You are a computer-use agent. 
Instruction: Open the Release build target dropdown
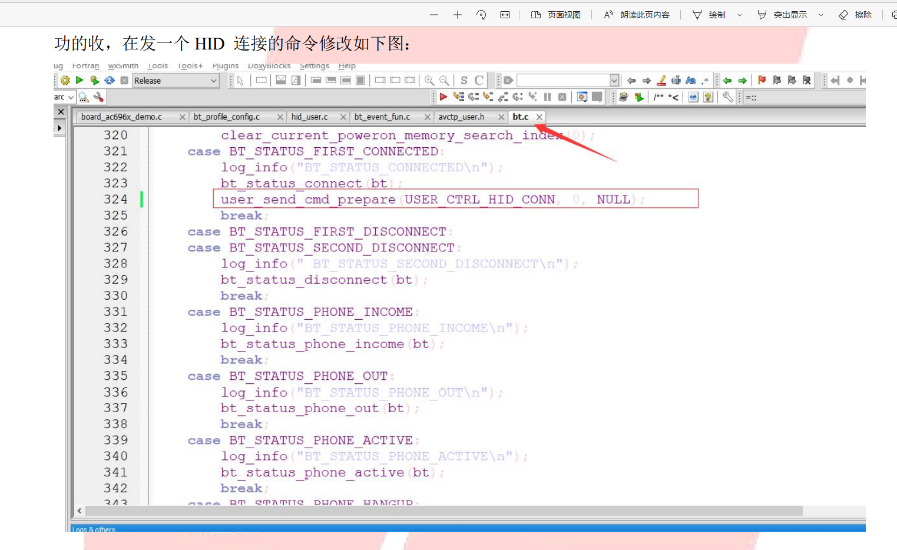176,81
